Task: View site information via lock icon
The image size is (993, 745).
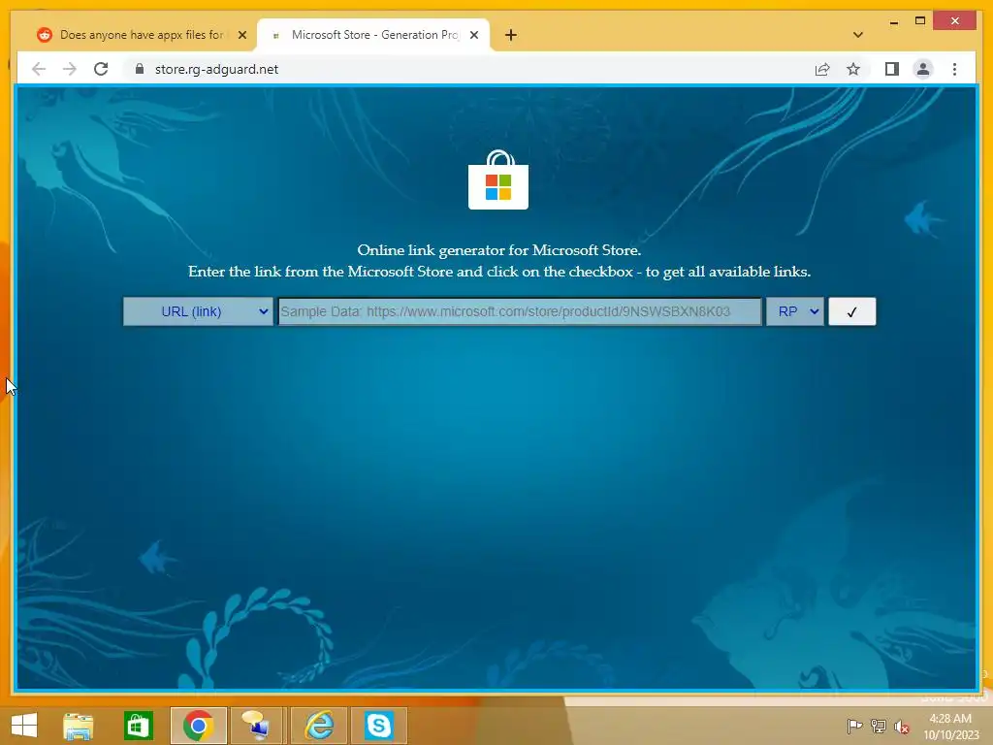Action: tap(140, 69)
